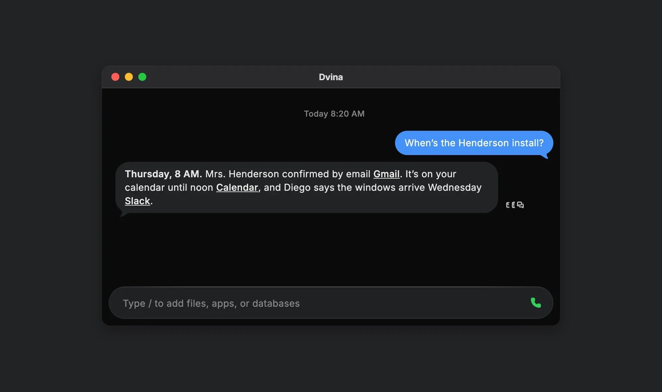Click the 'Today 8:20 AM' timestamp

pyautogui.click(x=334, y=114)
